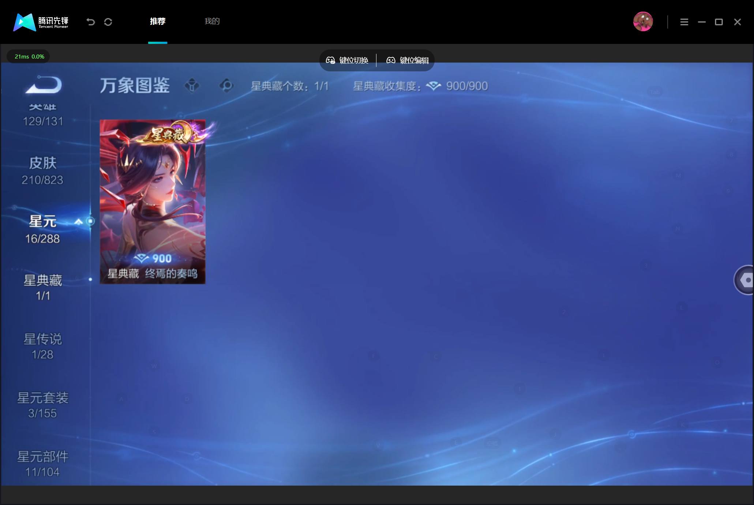Click the Tencent Pioneer logo
Image resolution: width=754 pixels, height=505 pixels.
click(x=41, y=22)
